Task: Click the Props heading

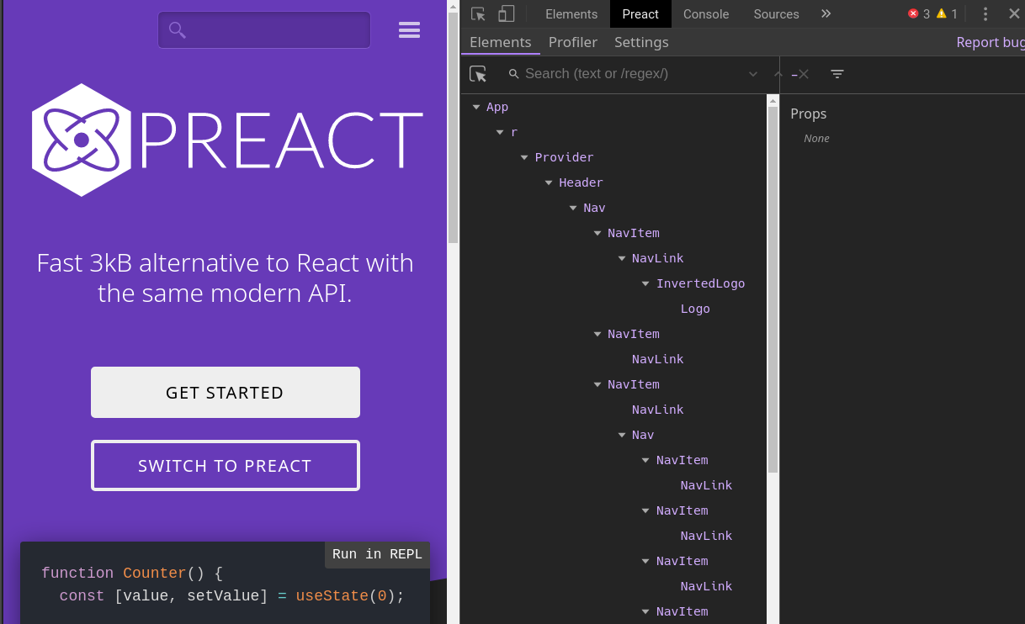Action: [809, 114]
